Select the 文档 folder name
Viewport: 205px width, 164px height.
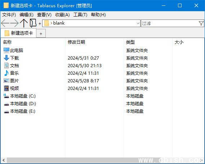[14, 65]
